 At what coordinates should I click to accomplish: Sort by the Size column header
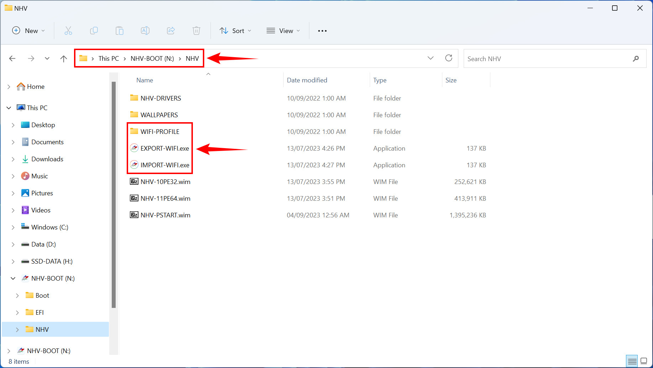tap(451, 80)
